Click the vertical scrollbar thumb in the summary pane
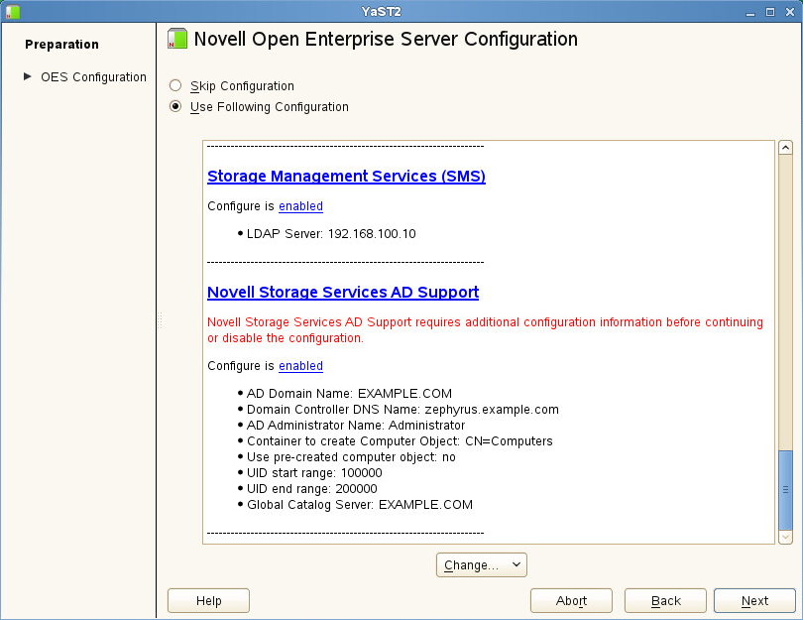Image resolution: width=803 pixels, height=620 pixels. (x=786, y=489)
